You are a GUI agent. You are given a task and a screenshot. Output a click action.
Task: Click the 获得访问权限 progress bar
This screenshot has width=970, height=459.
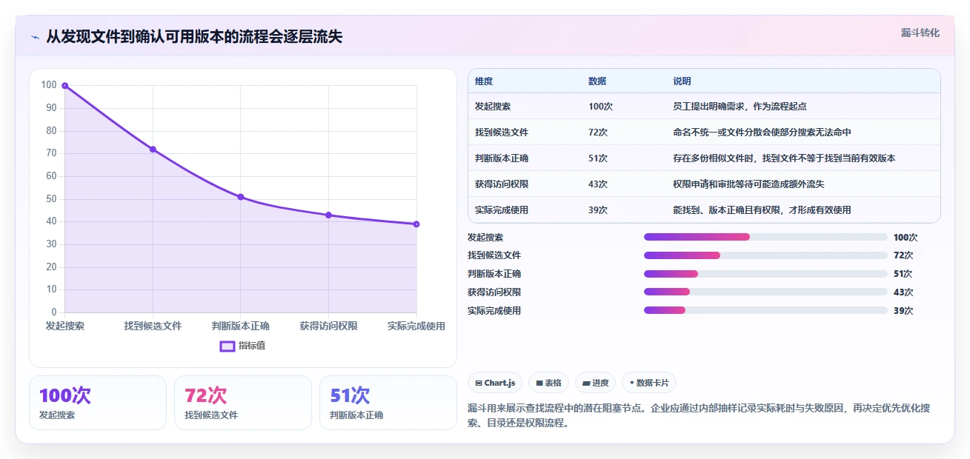pos(765,292)
